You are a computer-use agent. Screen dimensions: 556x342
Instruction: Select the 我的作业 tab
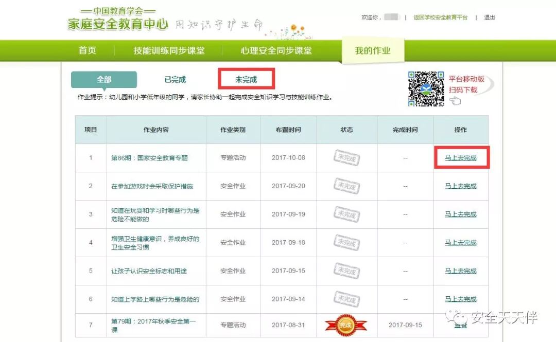pos(373,50)
